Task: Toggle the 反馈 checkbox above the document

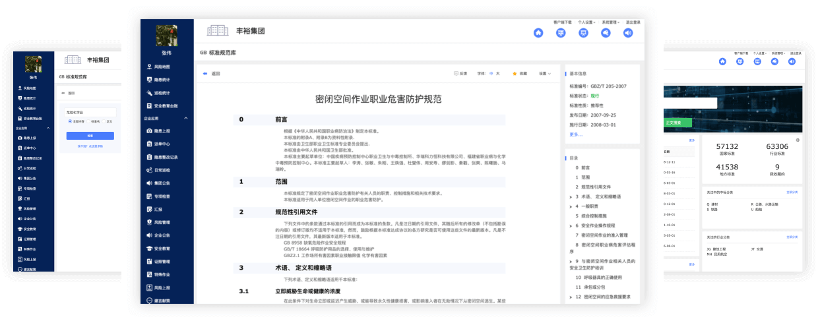Action: tap(456, 74)
